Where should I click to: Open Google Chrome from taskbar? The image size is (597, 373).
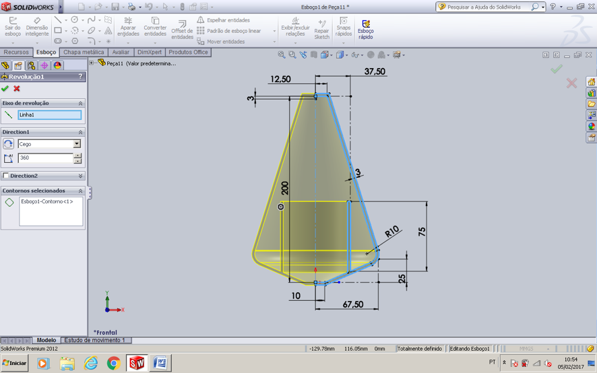pyautogui.click(x=113, y=363)
